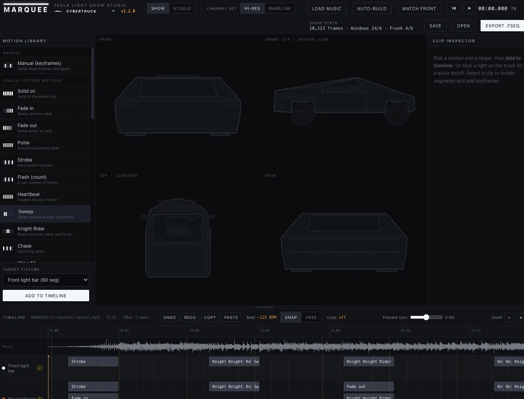524x399 pixels.
Task: Select the Strobe motion in library
Action: pyautogui.click(x=45, y=162)
